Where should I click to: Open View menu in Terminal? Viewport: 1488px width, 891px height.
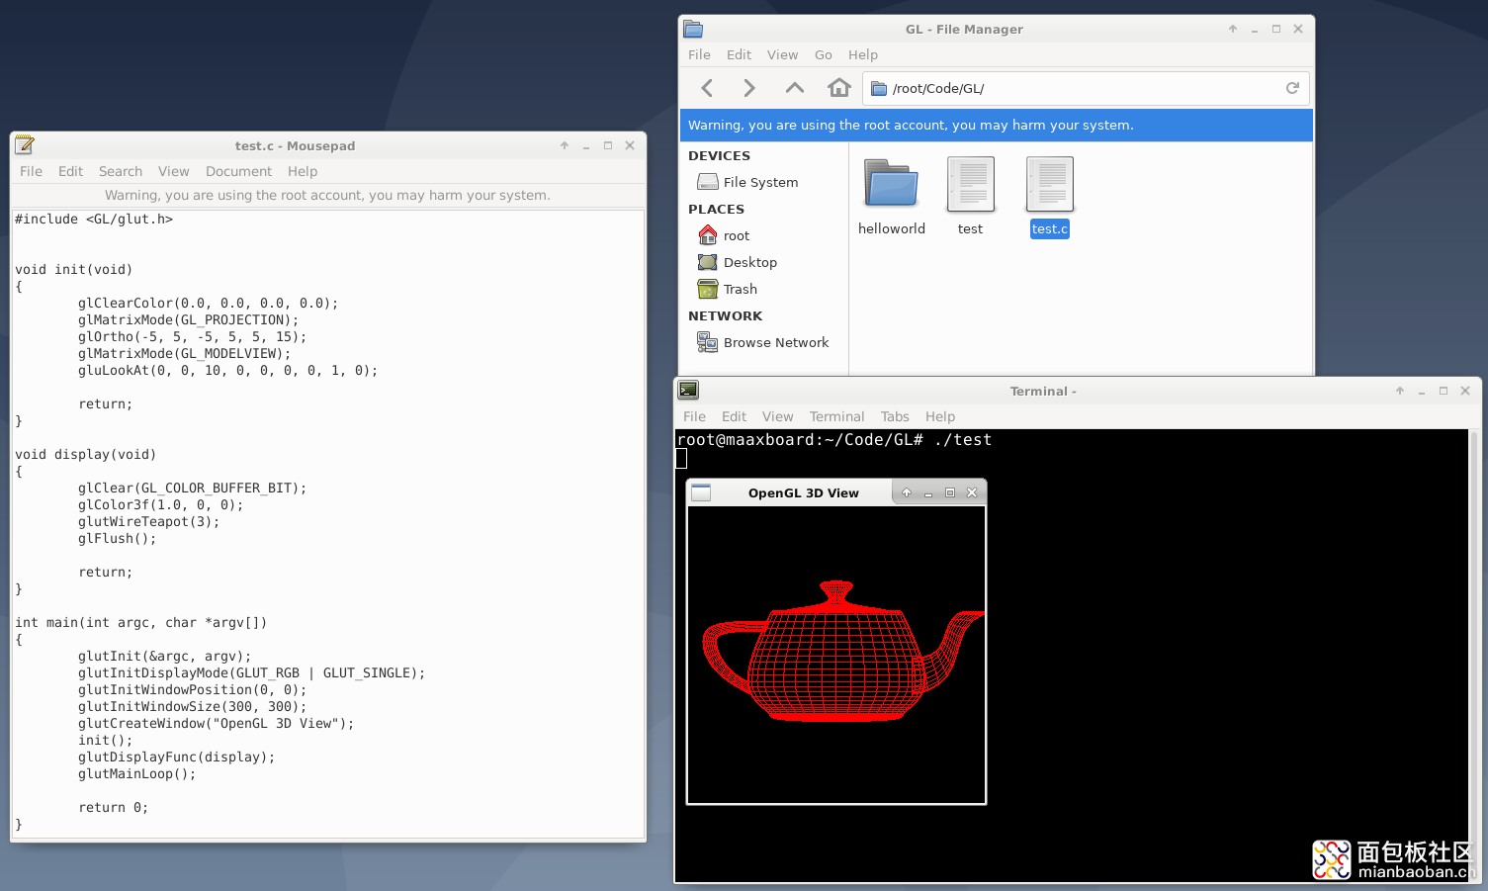point(777,416)
